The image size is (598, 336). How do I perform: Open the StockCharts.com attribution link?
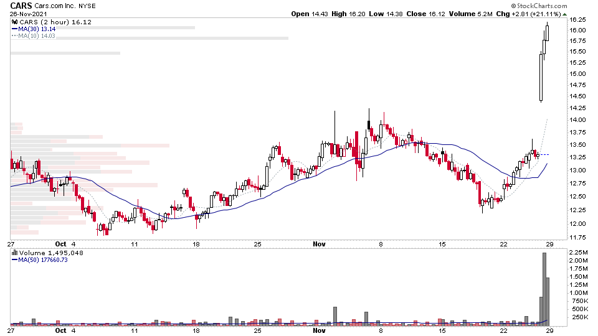tap(542, 6)
